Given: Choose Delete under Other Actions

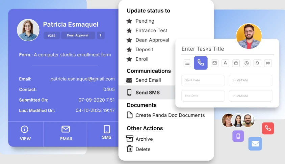Looking at the screenshot, I should coord(143,149).
